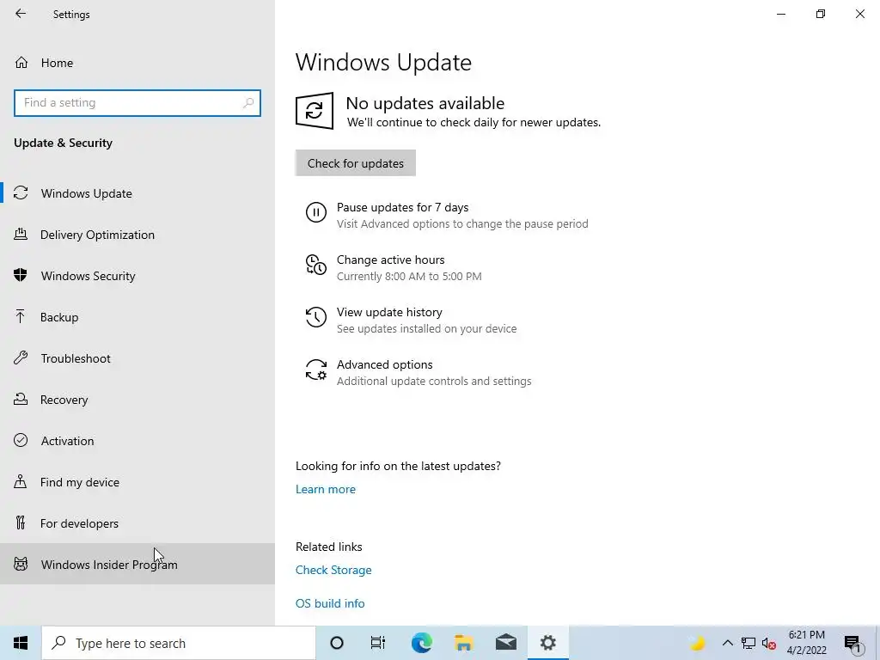880x660 pixels.
Task: Select Pause updates for 7 days
Action: [447, 215]
